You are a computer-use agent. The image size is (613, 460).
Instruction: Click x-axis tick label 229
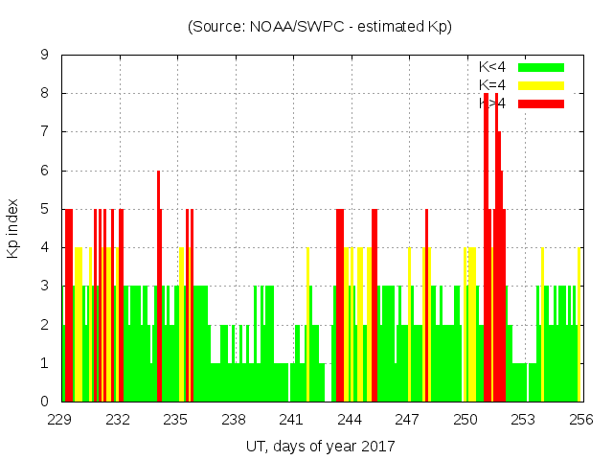(x=60, y=420)
